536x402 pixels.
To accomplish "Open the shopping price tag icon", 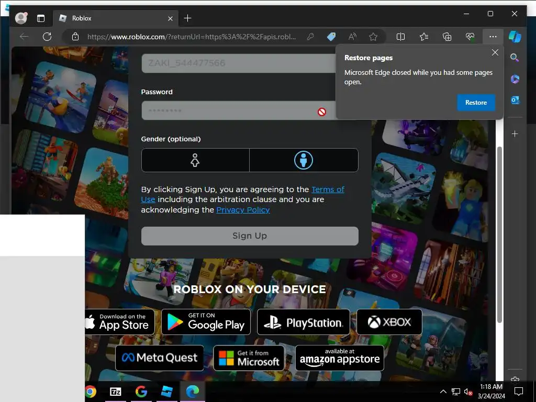I will pyautogui.click(x=331, y=37).
